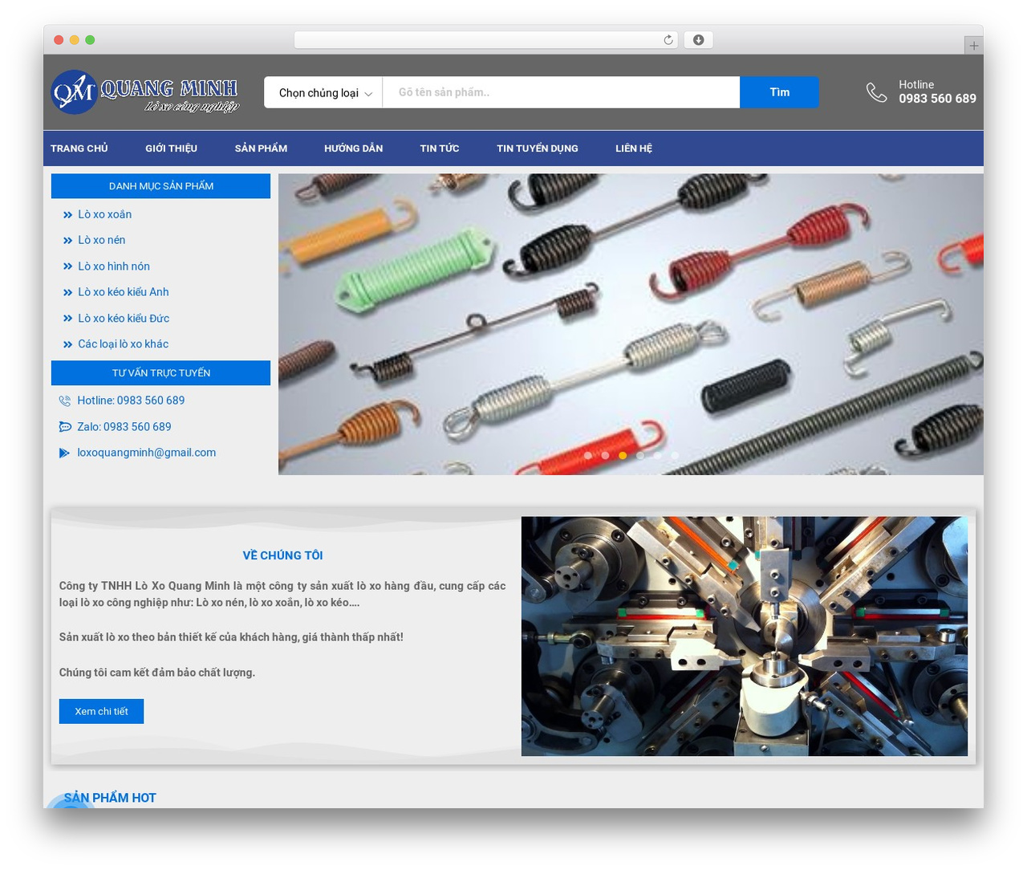Expand the Chọn chủng loại dropdown
This screenshot has height=870, width=1027.
coord(323,92)
